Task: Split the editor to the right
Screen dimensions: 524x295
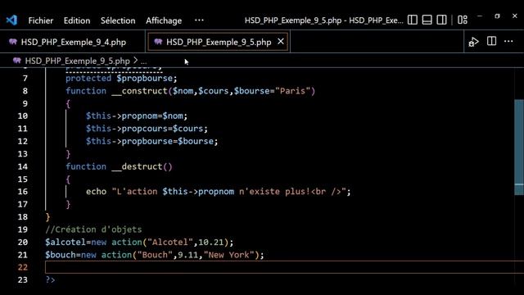Action: tap(491, 41)
